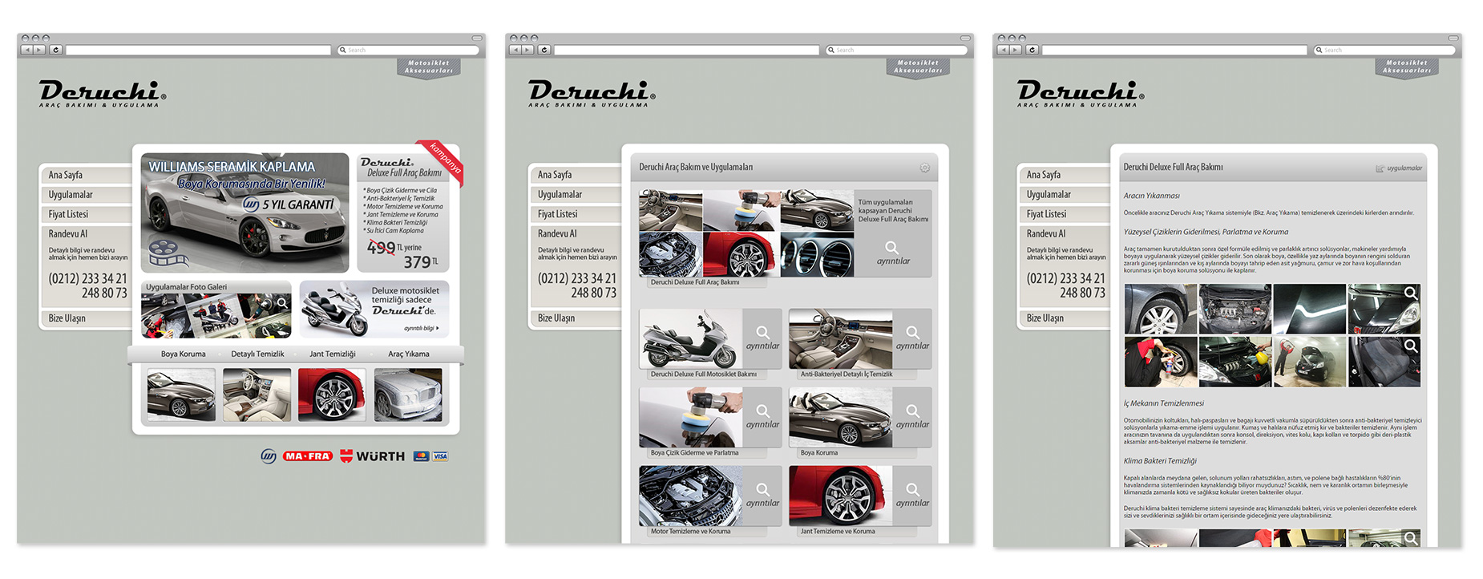Open the Motosiklet Aksesuarları tab in the Deluxe Full Araç Bakımı detail window
1483x579 pixels.
[1407, 67]
